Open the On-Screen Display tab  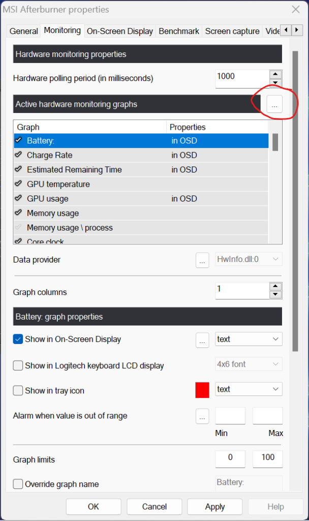point(120,31)
